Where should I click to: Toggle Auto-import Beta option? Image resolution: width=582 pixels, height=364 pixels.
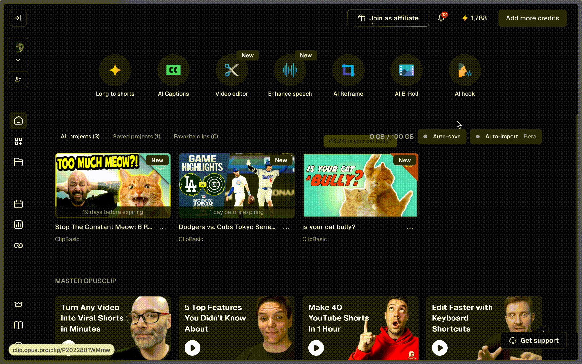506,137
